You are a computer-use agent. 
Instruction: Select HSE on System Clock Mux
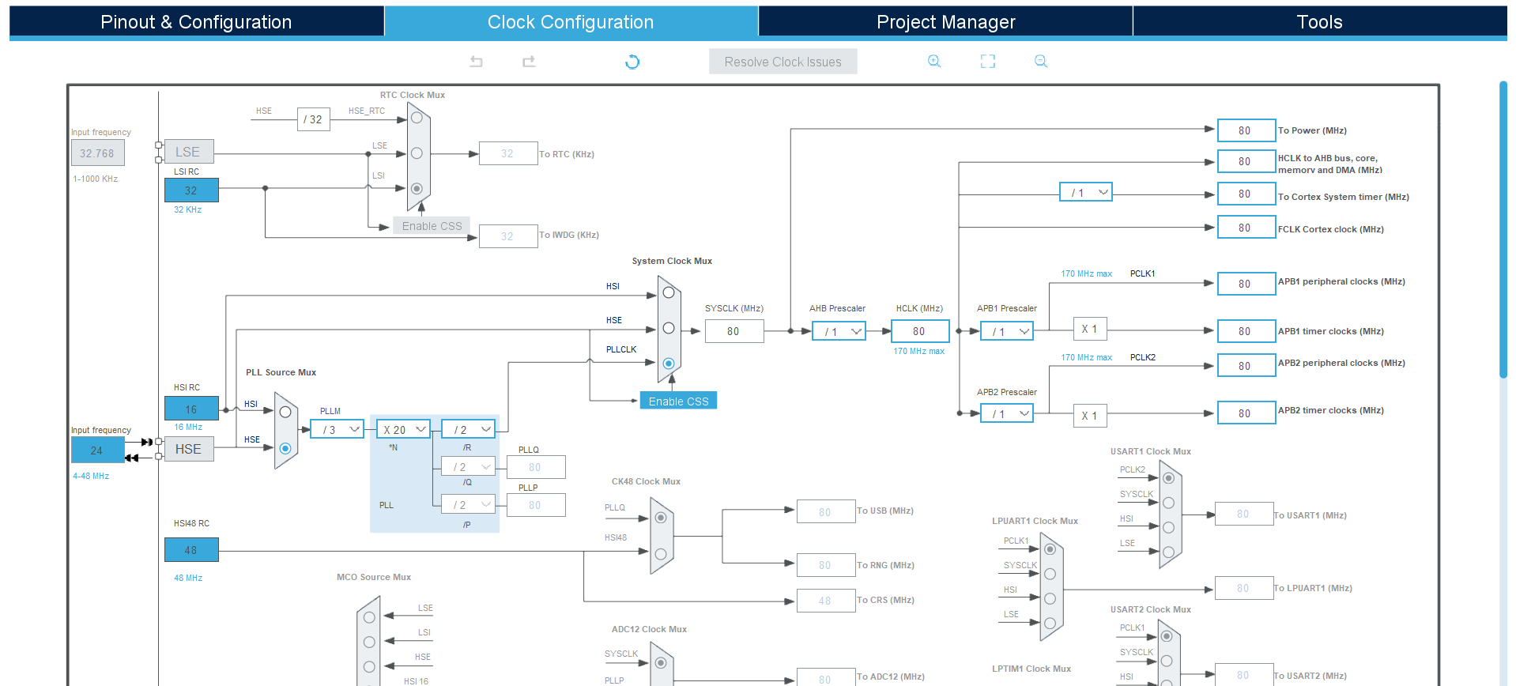click(669, 328)
